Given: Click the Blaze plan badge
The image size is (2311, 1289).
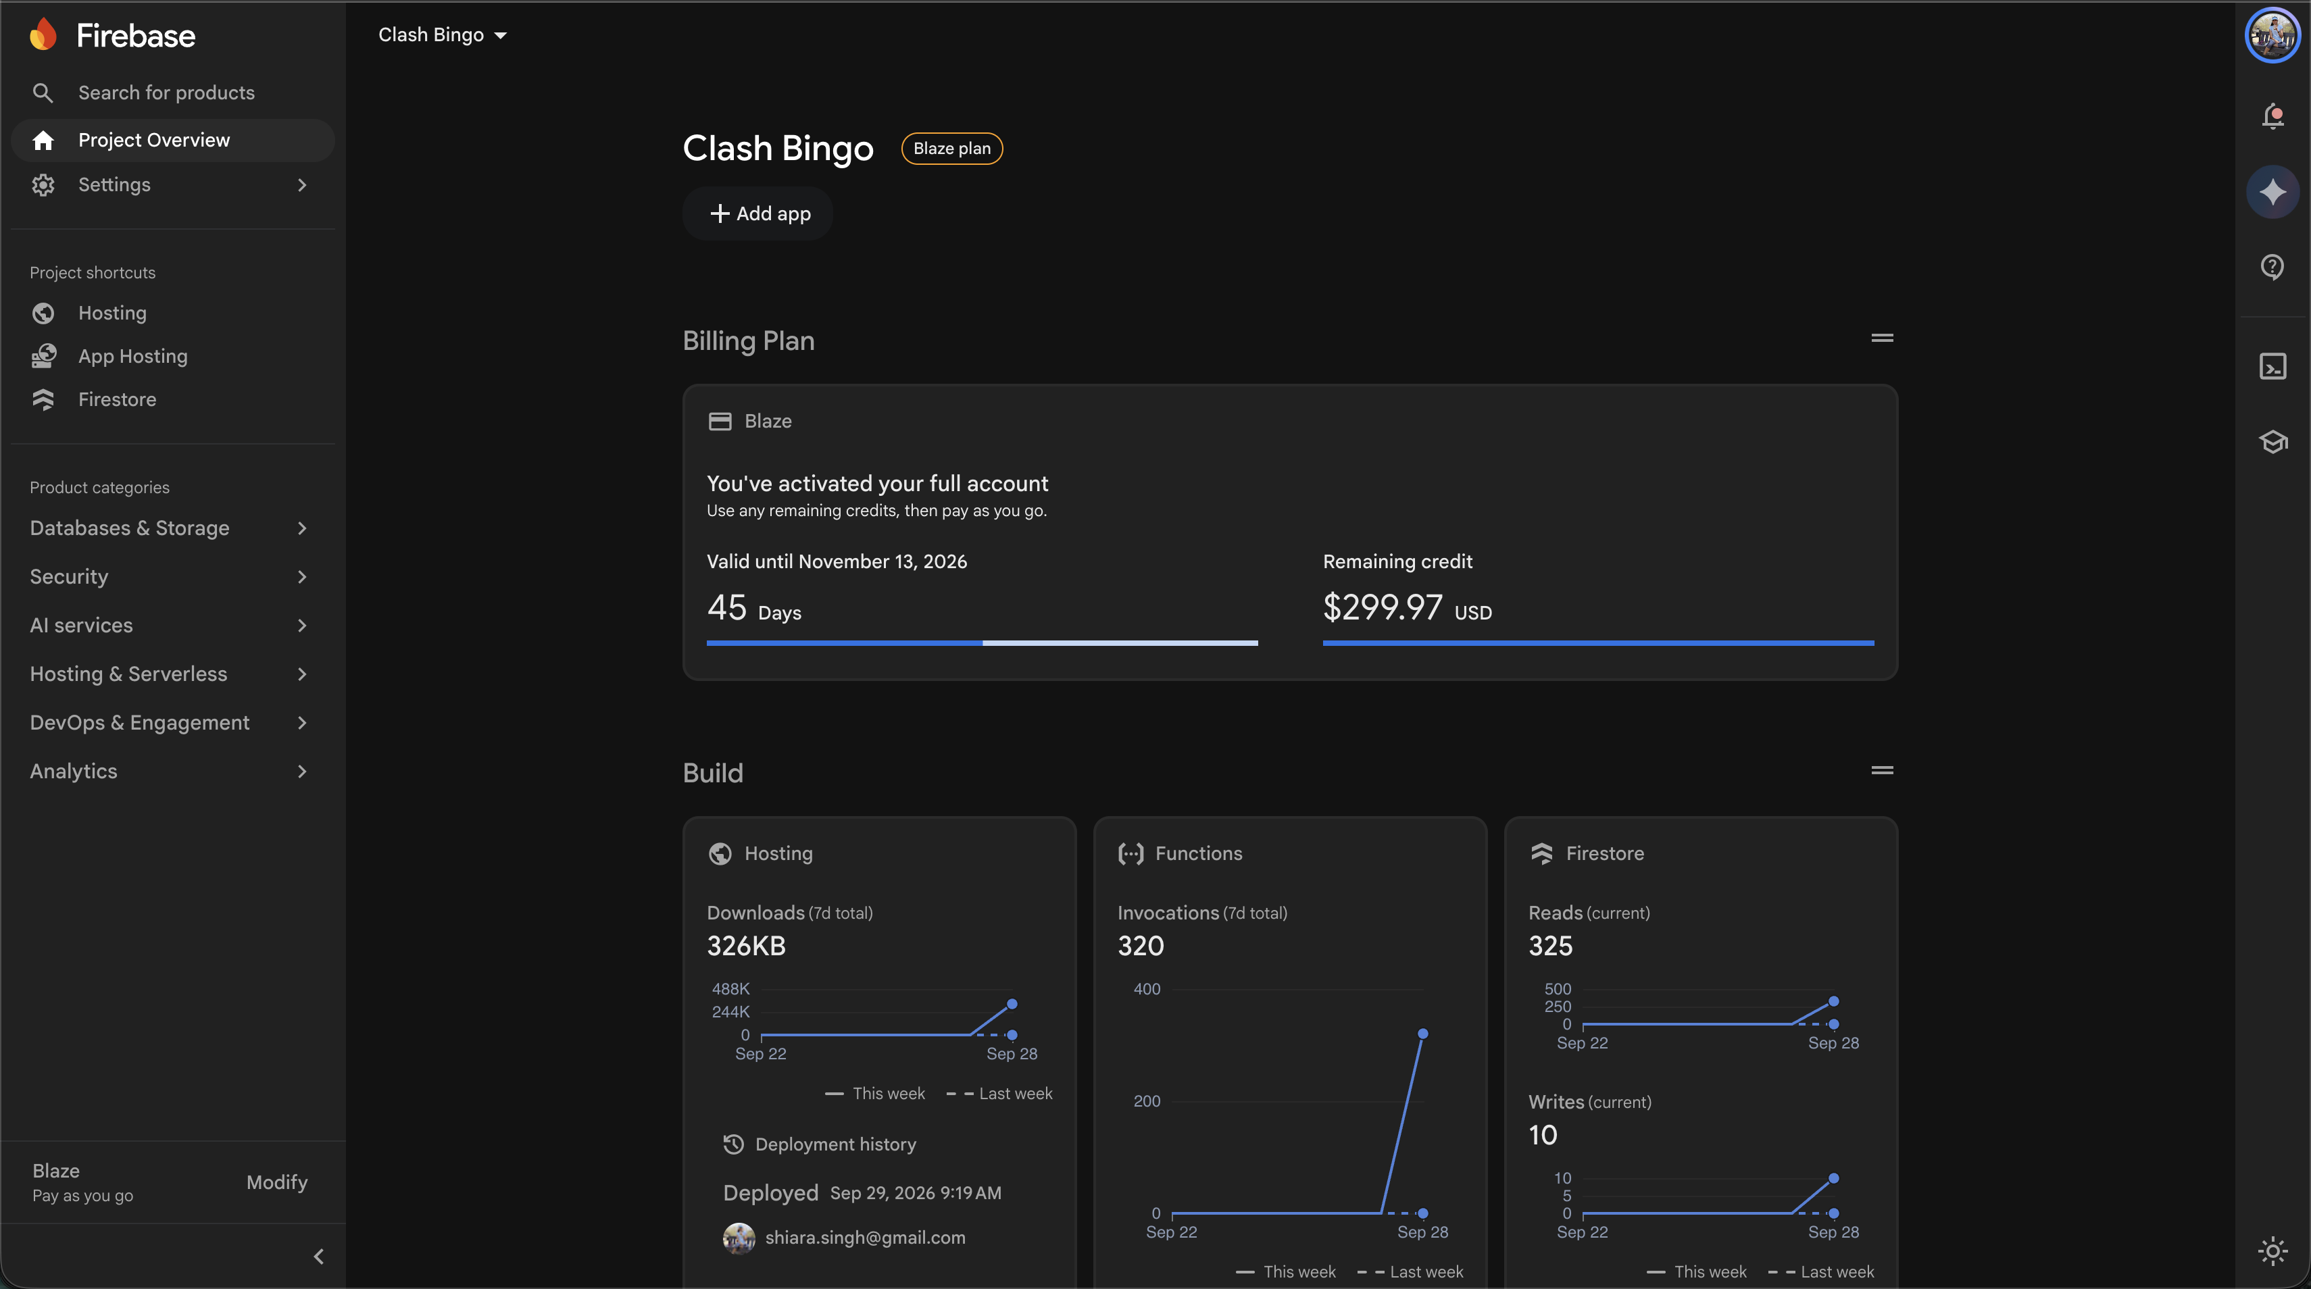Looking at the screenshot, I should [x=952, y=148].
